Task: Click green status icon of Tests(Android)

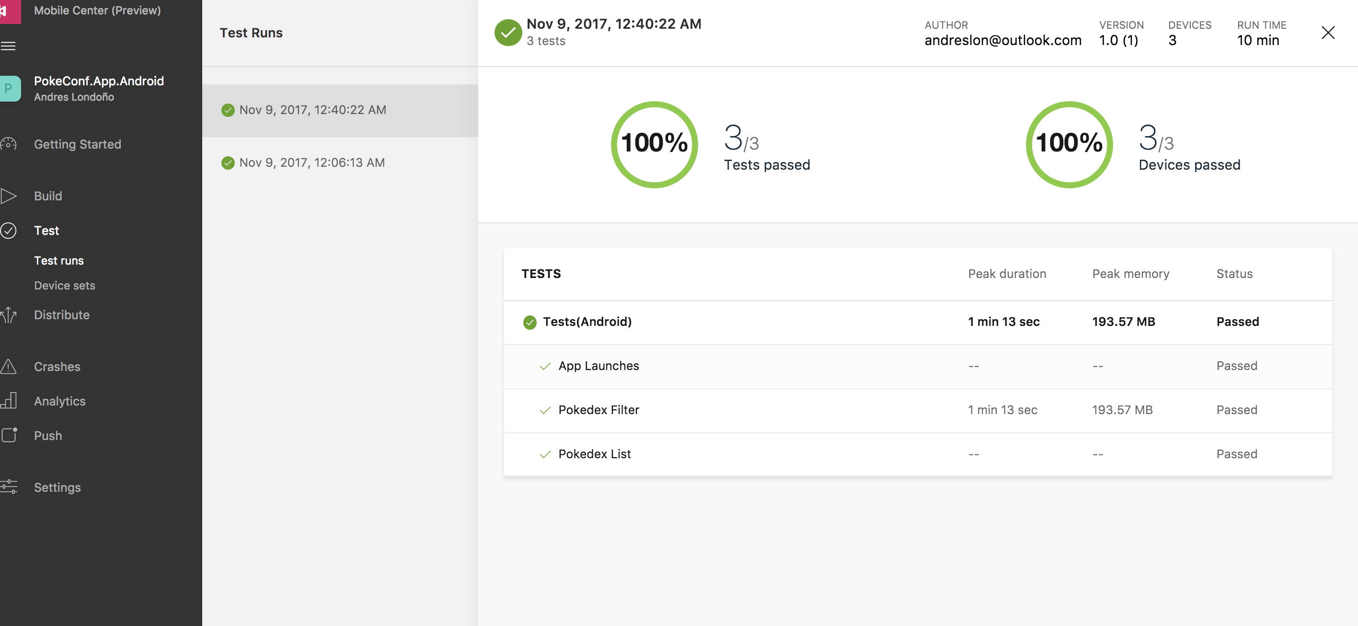Action: [529, 322]
